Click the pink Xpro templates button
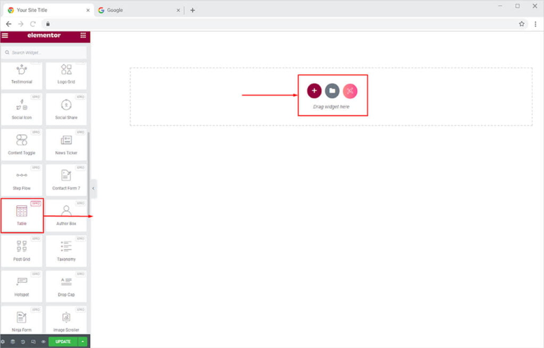 (350, 91)
